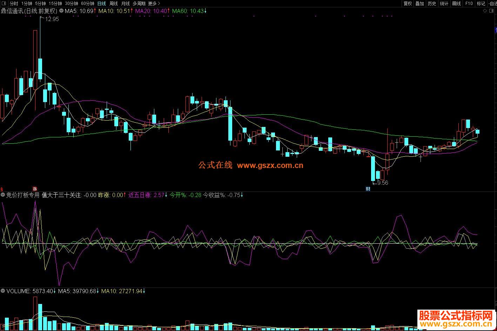Click the blue 财 marker icon
The height and width of the screenshot is (331, 497).
point(368,189)
